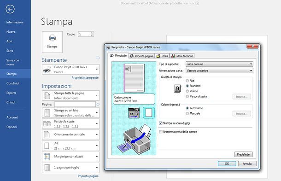The width and height of the screenshot is (281, 181).
Task: Enable Anteprima prima della stampa checkbox
Action: tap(161, 132)
